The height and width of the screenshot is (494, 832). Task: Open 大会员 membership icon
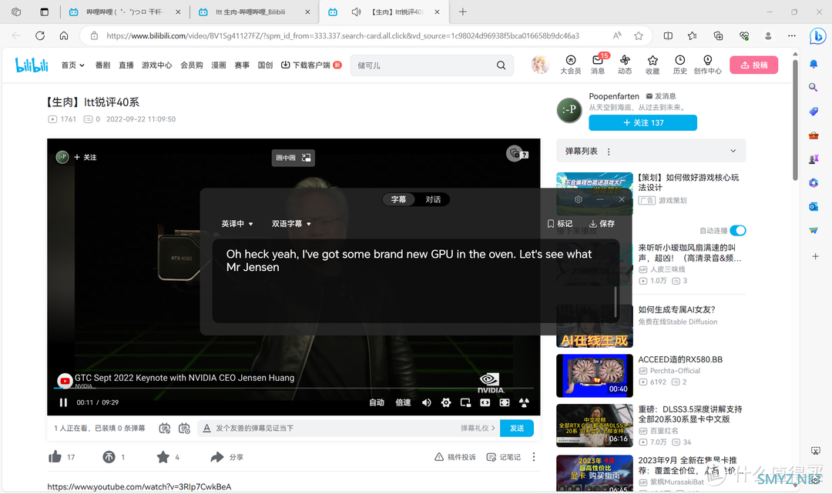coord(570,65)
